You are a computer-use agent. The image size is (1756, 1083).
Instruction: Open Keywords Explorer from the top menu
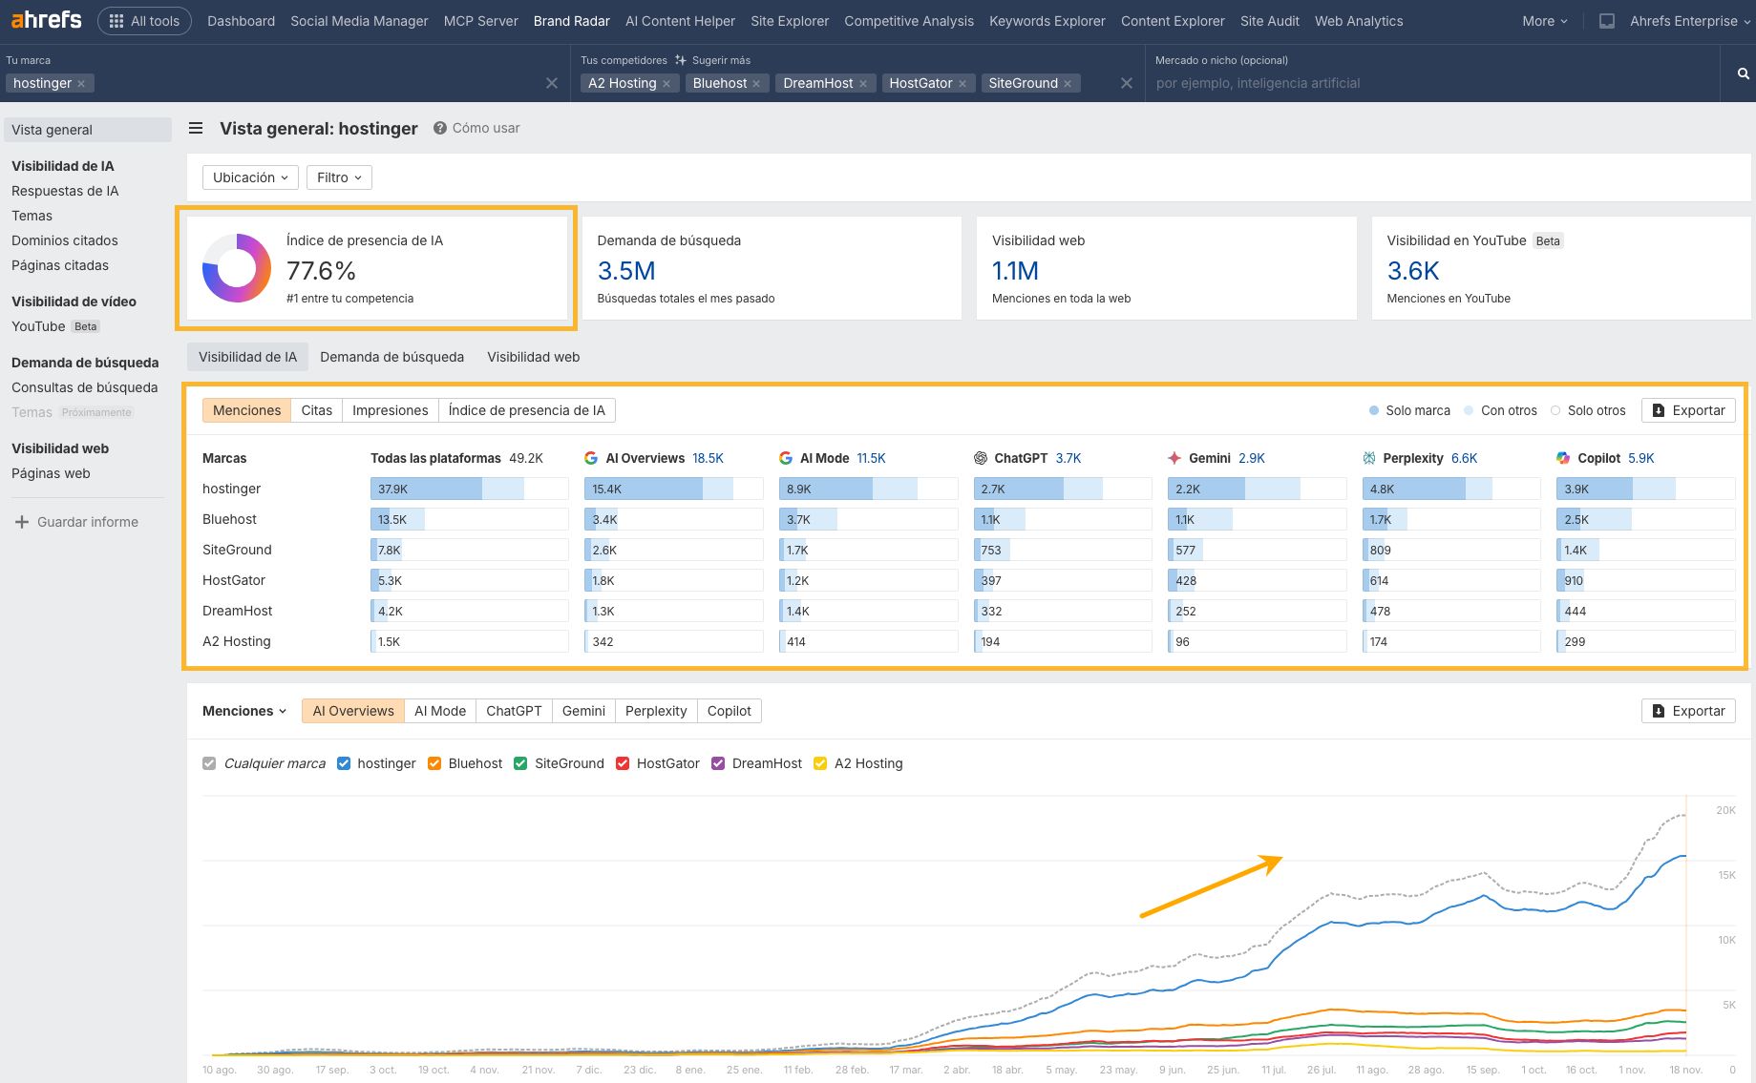[x=1047, y=20]
